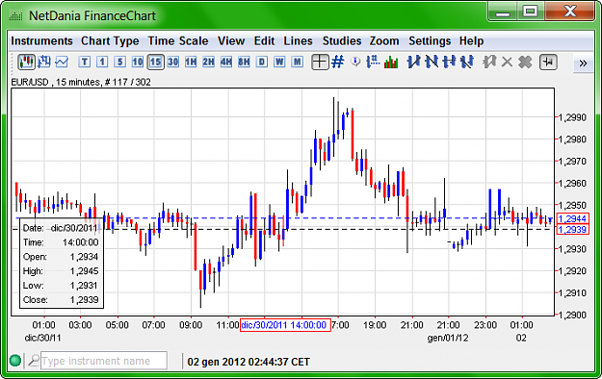
Task: Click the 1,2944 price label
Action: (x=572, y=218)
